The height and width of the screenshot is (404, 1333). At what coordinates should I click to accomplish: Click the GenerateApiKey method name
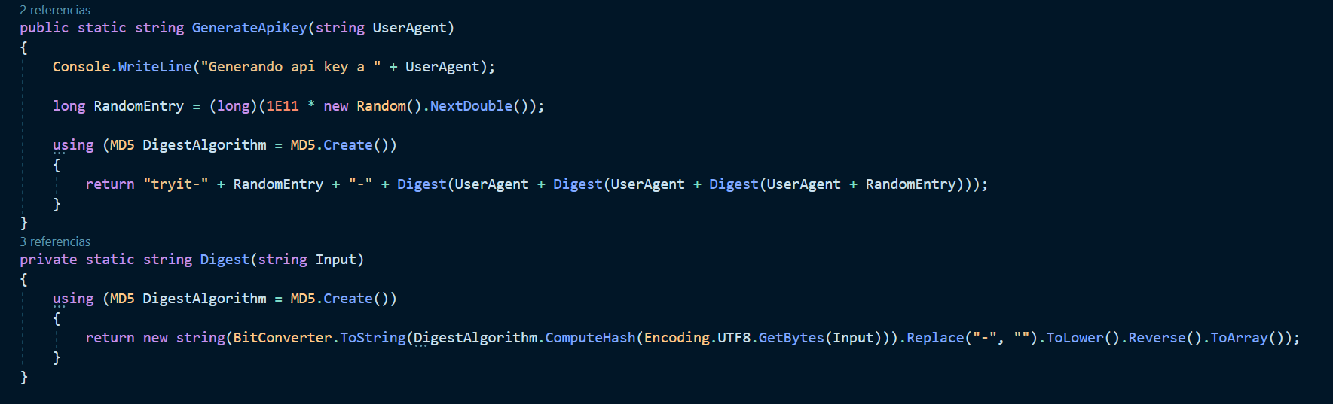point(249,28)
